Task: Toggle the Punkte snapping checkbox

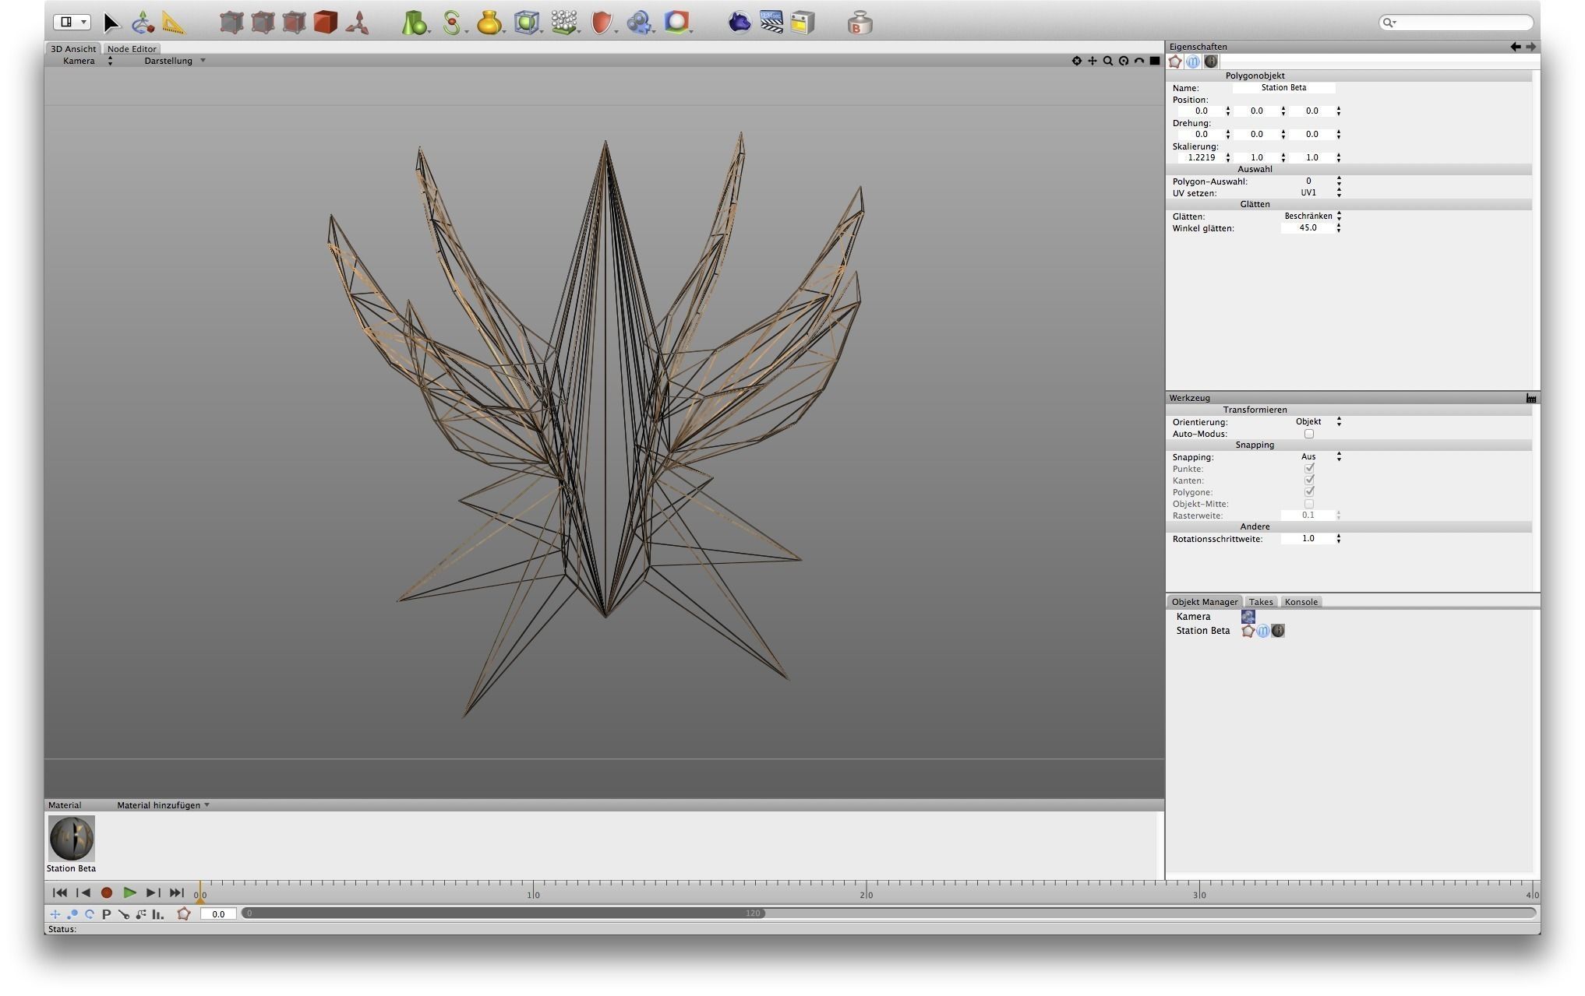Action: pyautogui.click(x=1309, y=469)
